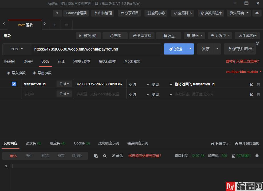
Task: Click the search response magnifier icon
Action: point(105,156)
